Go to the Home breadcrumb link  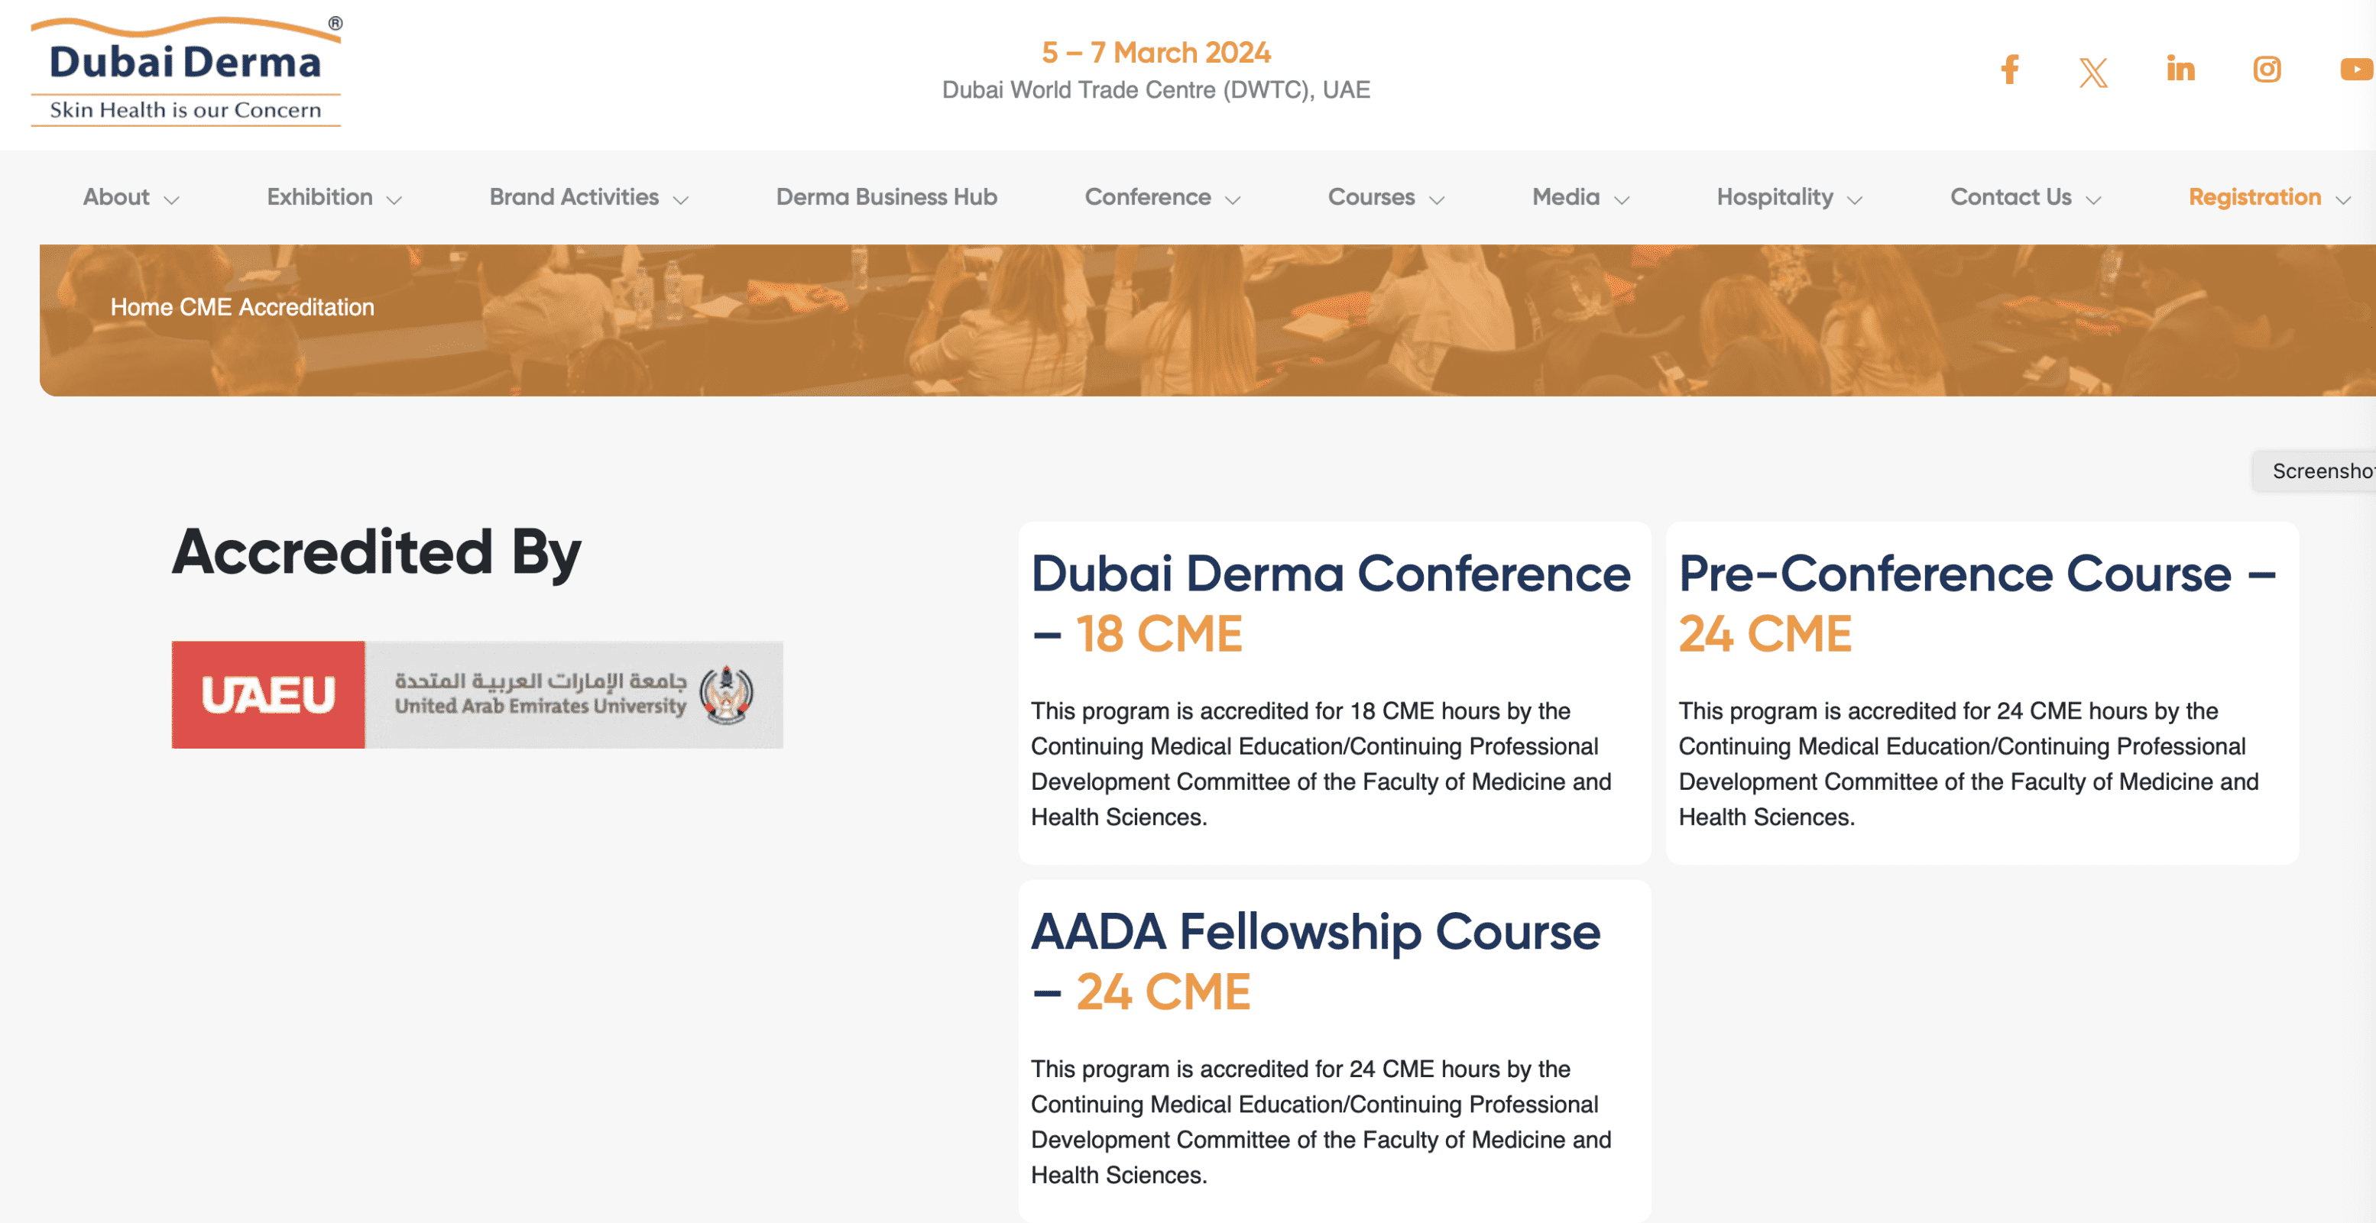click(141, 307)
